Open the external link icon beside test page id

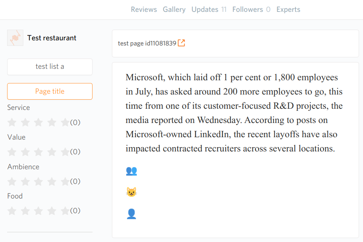[181, 43]
